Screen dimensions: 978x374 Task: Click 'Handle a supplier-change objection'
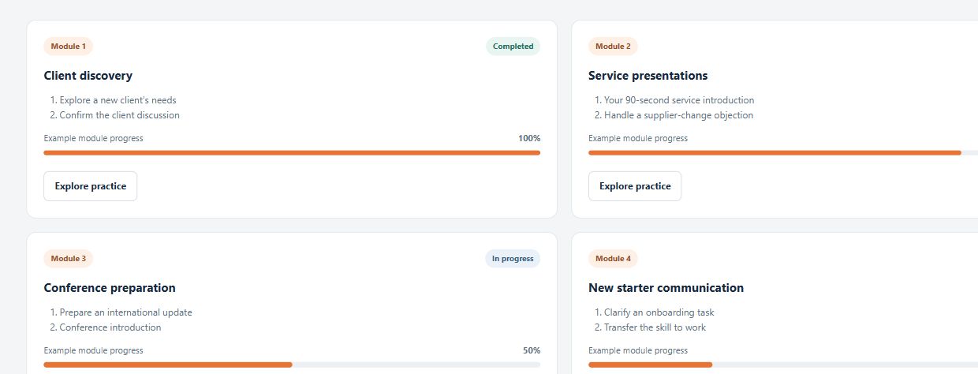(679, 115)
